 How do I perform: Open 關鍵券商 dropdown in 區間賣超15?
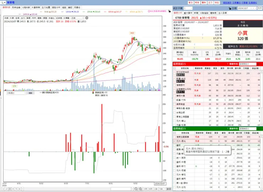[x=248, y=129]
